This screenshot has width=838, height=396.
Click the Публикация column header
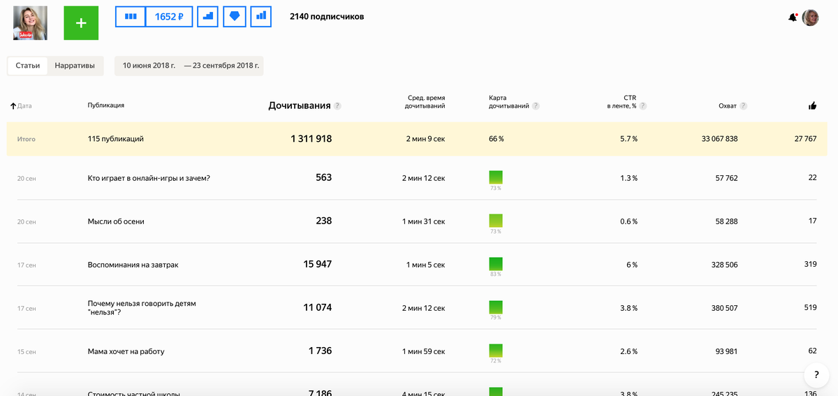tap(106, 105)
